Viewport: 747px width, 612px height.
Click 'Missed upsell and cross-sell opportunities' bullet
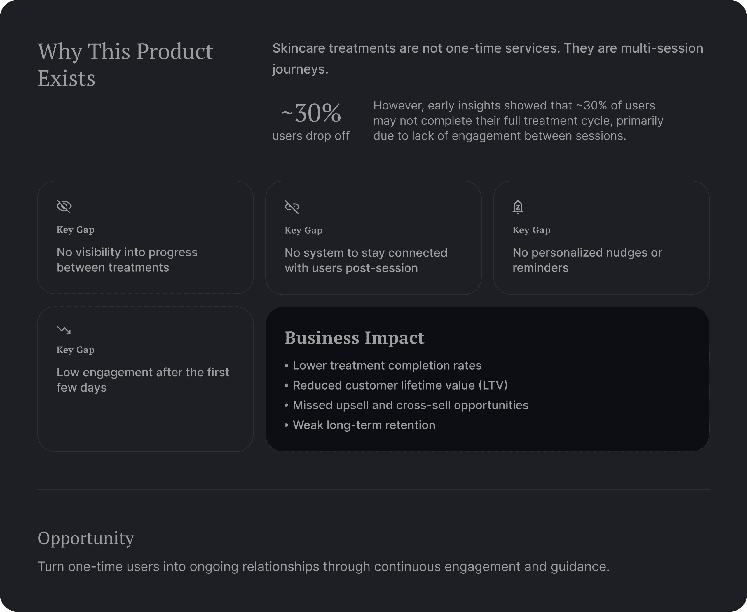(410, 405)
